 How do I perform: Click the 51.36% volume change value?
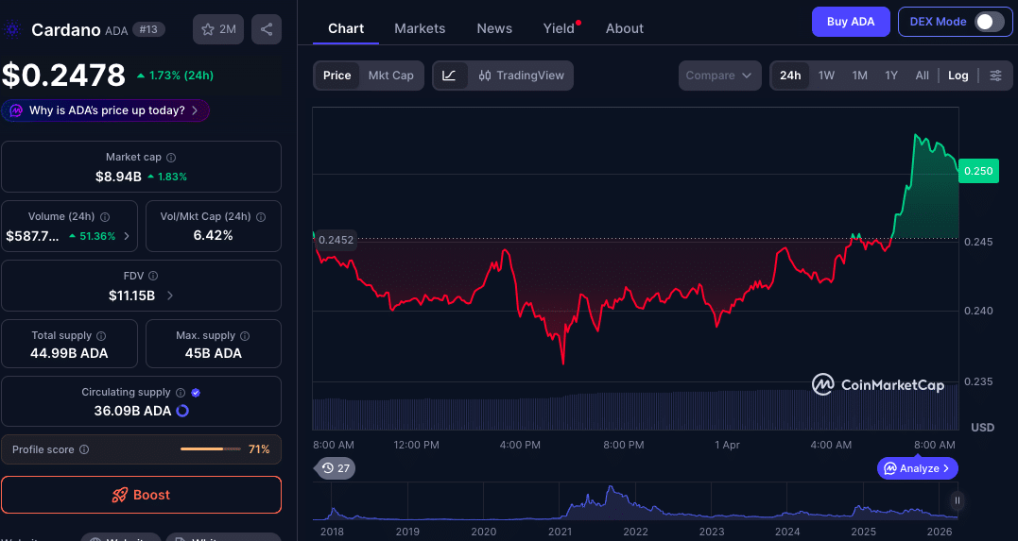pos(92,236)
